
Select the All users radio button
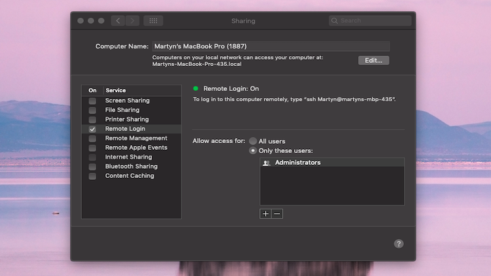coord(253,141)
